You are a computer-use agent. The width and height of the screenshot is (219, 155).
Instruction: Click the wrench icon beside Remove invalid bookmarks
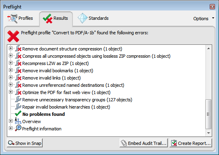[x=18, y=70]
